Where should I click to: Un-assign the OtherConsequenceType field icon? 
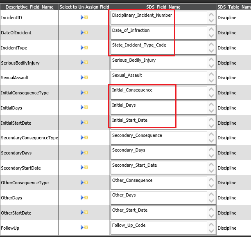(x=84, y=183)
